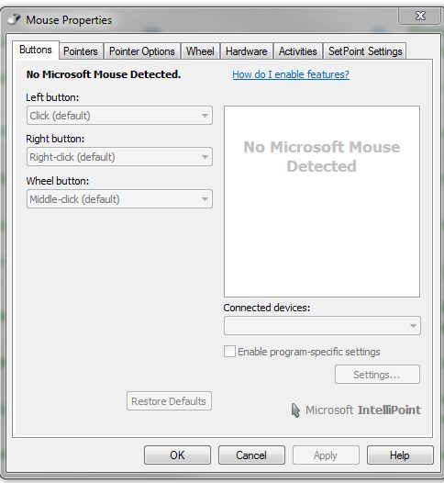Open the Left button dropdown
Viewport: 444px width, 483px height.
tap(119, 116)
